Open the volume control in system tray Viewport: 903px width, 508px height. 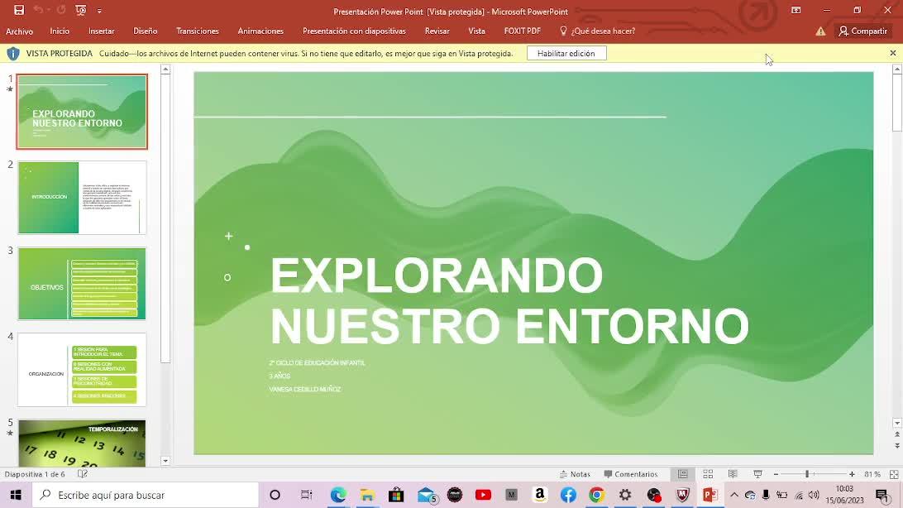(x=814, y=495)
